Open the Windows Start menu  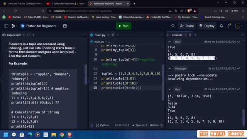[6, 135]
